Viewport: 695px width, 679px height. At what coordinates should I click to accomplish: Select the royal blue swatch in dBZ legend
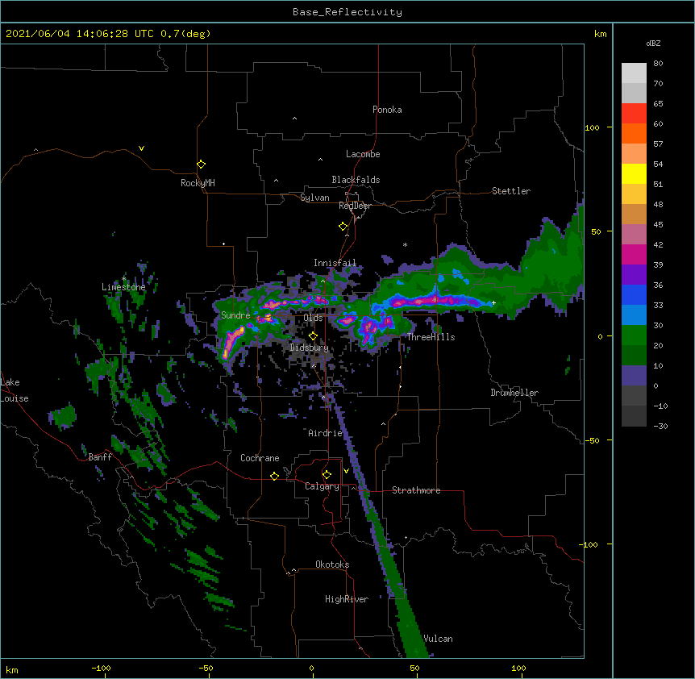coord(634,294)
